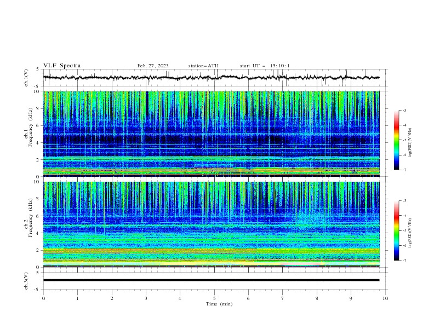Click the "VLF Spectra" title text
Viewport: 434px width, 335px height.
tap(62, 66)
